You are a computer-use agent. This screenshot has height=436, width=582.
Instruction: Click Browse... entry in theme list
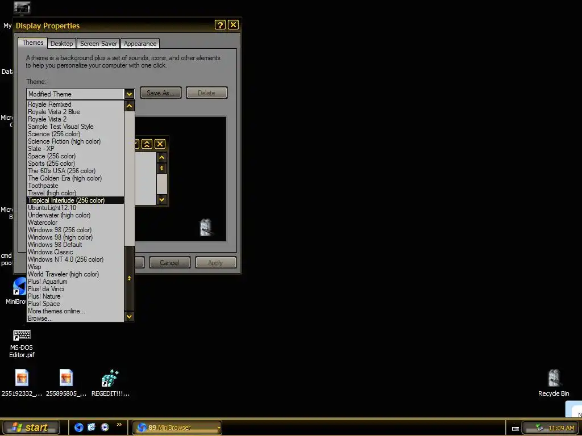tap(76, 318)
